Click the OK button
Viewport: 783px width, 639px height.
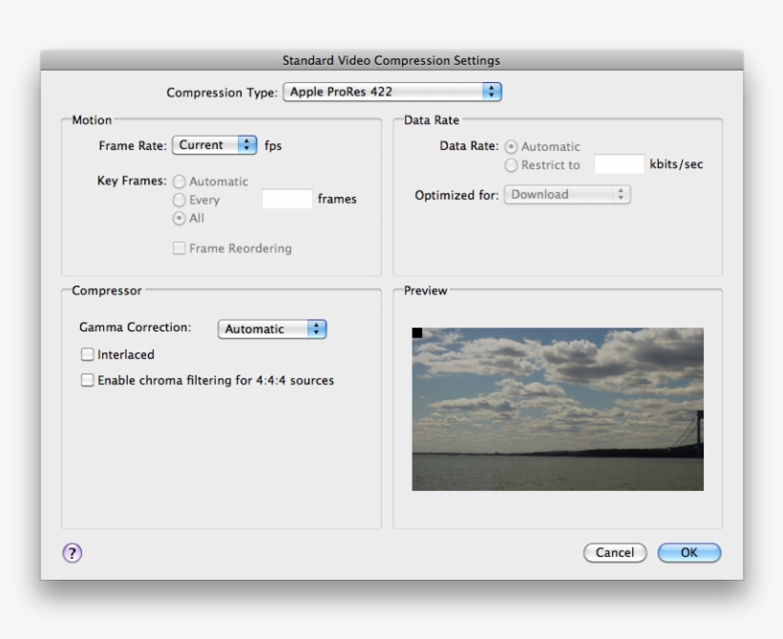[688, 552]
